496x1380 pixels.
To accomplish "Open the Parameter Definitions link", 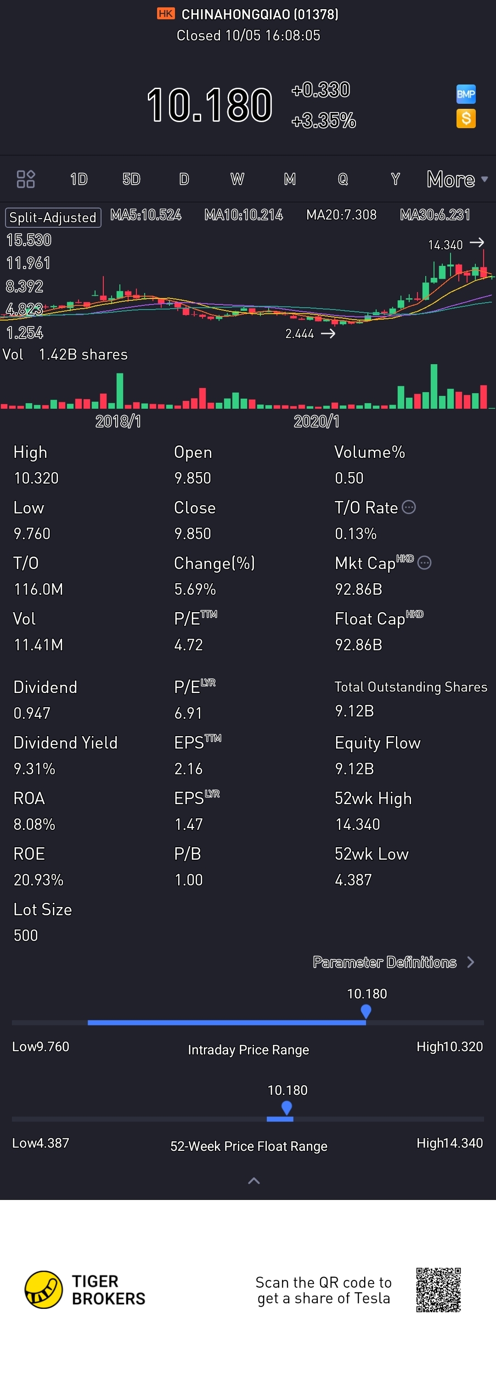I will 384,962.
